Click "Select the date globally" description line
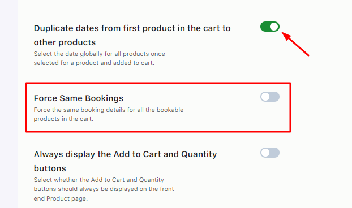 click(99, 54)
